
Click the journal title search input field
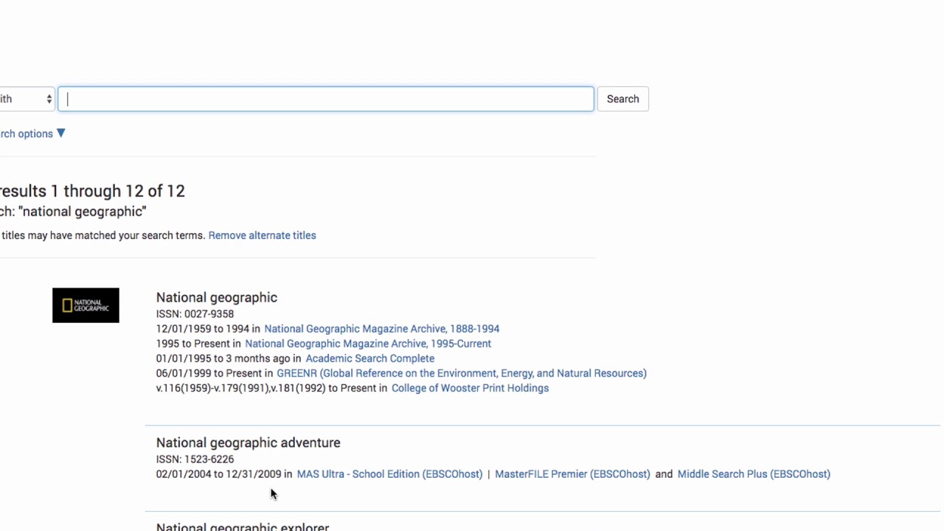[x=326, y=99]
